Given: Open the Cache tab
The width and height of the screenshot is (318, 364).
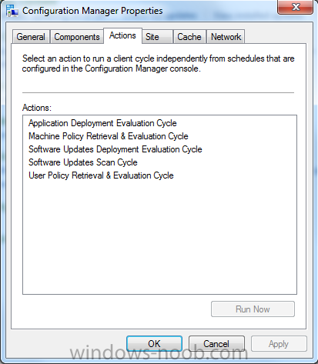Looking at the screenshot, I should click(x=189, y=37).
